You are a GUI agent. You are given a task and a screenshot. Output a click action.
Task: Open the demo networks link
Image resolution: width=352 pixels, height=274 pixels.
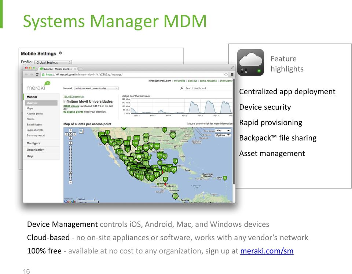(208, 81)
